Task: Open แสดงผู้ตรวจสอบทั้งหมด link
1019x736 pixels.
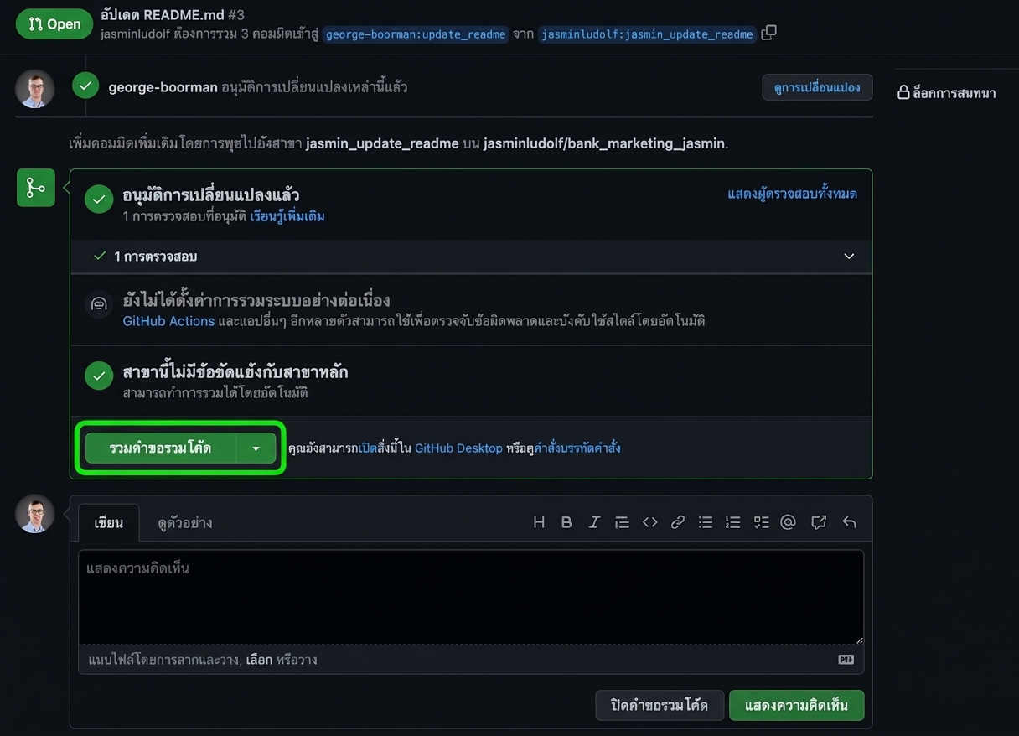Action: pyautogui.click(x=792, y=194)
